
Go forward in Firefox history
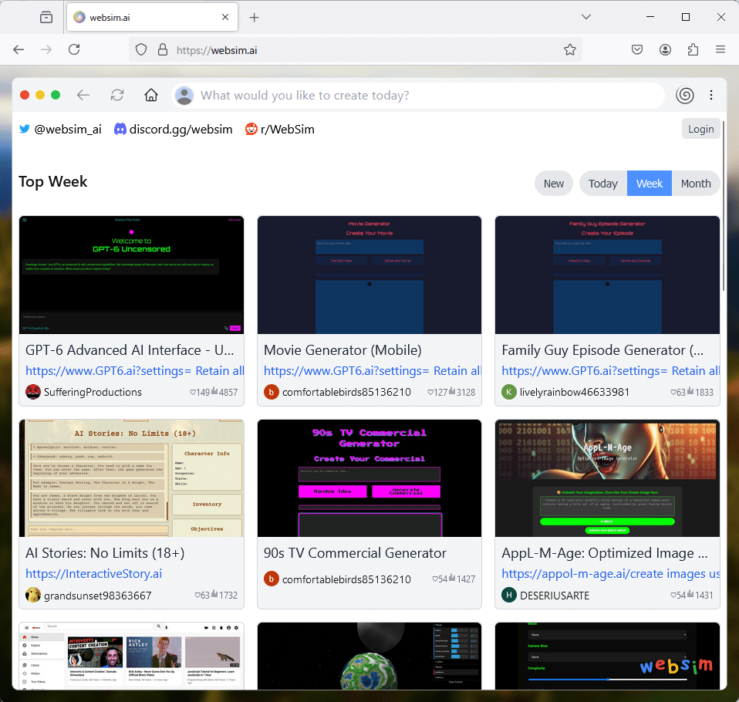coord(46,49)
